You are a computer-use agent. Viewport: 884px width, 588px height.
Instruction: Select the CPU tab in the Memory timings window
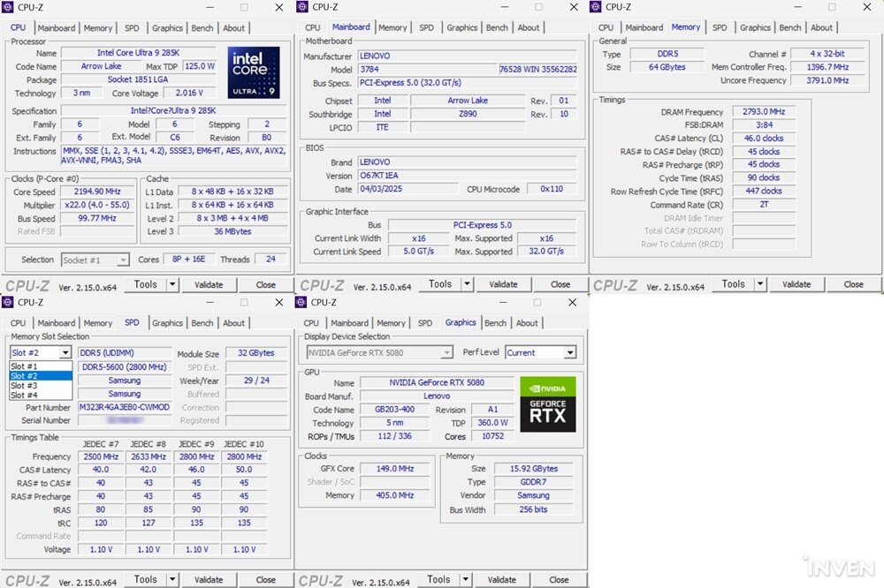606,27
